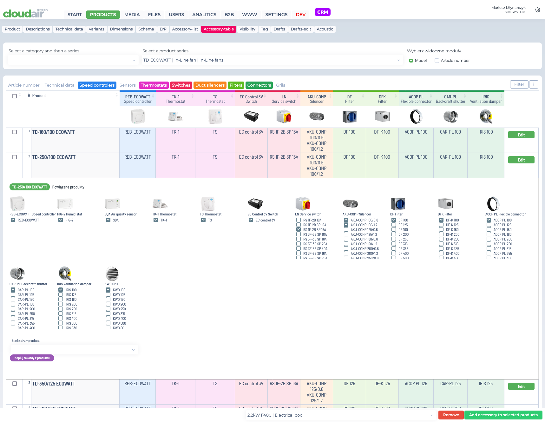Switch to the Technical data tab
Viewport: 545px width, 422px height.
point(69,29)
